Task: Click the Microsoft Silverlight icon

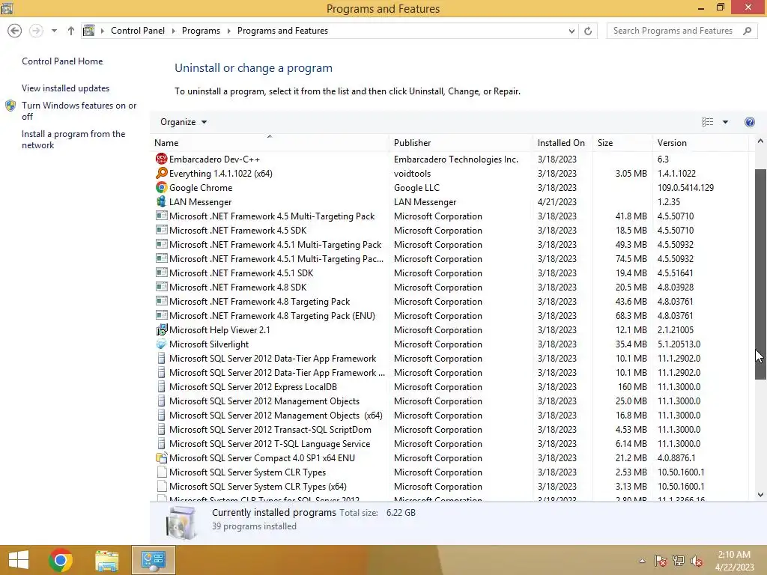Action: 162,344
